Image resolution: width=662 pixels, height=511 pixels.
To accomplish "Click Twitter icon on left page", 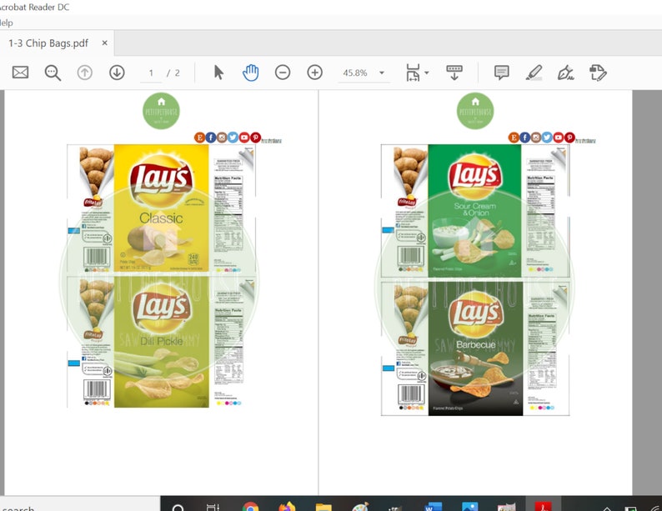I will pos(233,138).
